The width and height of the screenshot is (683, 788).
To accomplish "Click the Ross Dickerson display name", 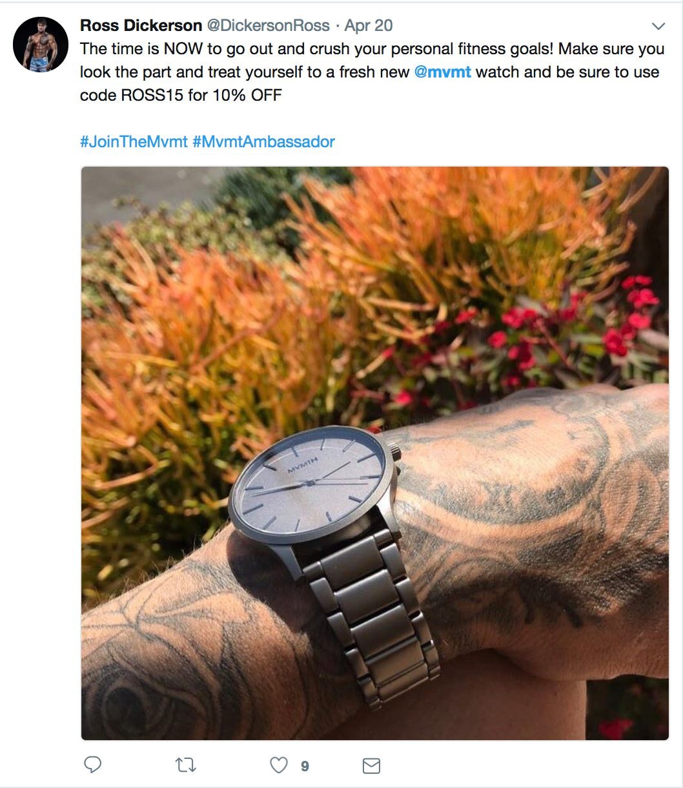I will click(x=141, y=26).
